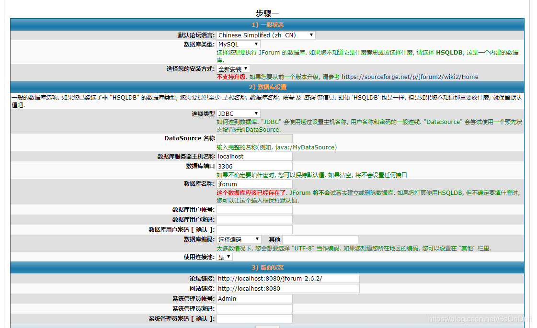Click the java:/MyDataSource example hint text

(277, 147)
